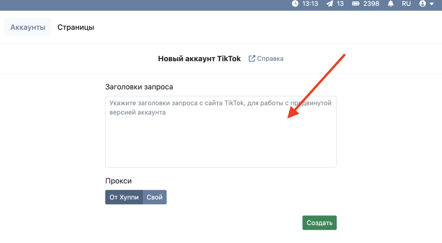Viewport: 442px width, 243px height.
Task: Expand the account menu caret arrow
Action: (x=431, y=4)
